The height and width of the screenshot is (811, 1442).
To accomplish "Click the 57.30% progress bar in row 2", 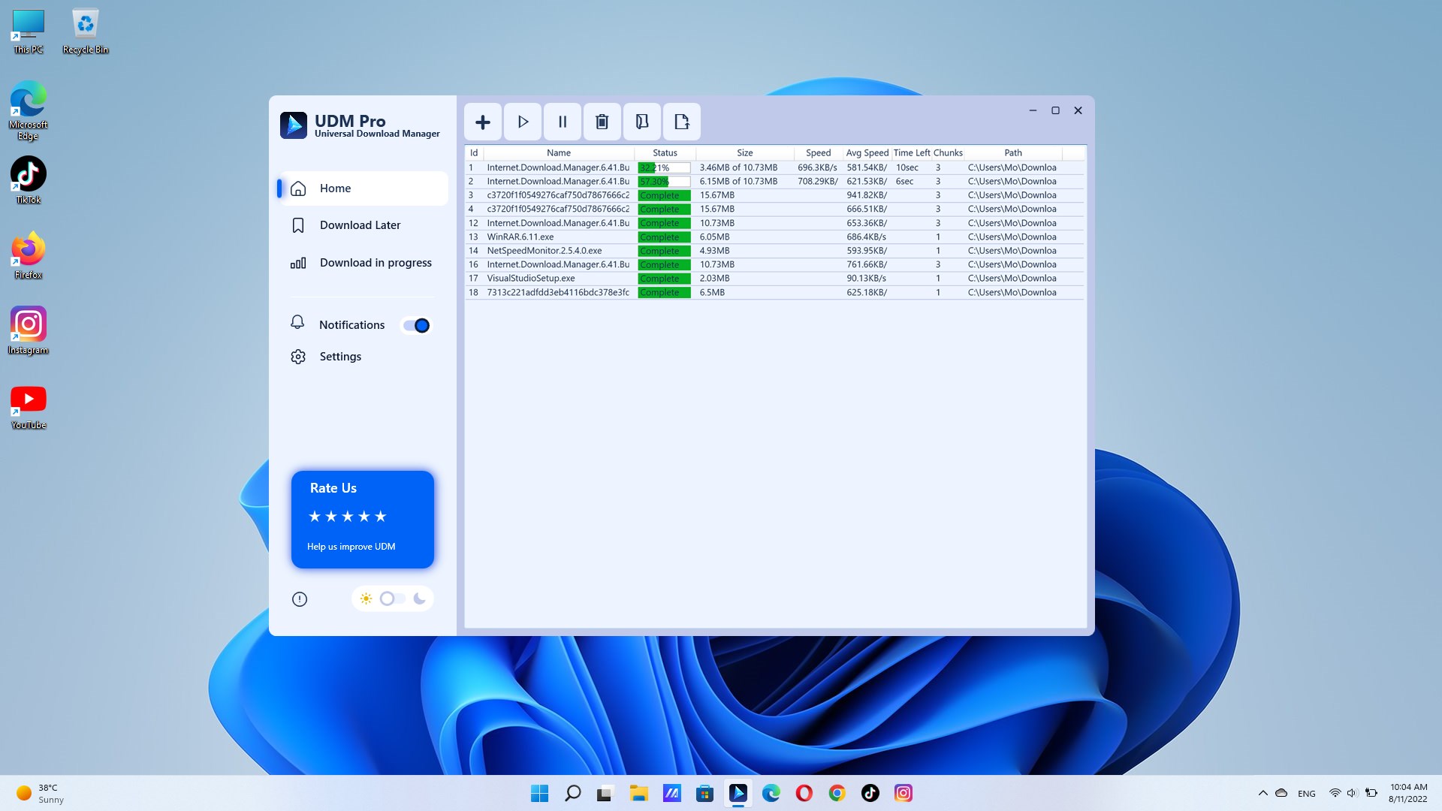I will pos(664,182).
